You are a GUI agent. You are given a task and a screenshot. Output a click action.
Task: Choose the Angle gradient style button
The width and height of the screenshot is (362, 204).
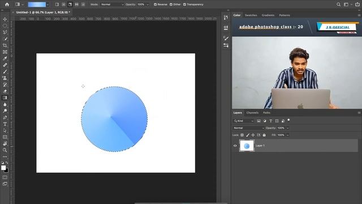coord(70,5)
